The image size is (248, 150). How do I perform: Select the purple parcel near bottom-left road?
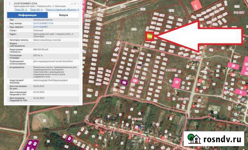[69, 139]
